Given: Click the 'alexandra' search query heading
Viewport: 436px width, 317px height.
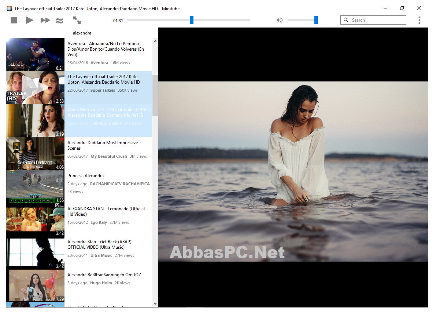Looking at the screenshot, I should pos(82,33).
